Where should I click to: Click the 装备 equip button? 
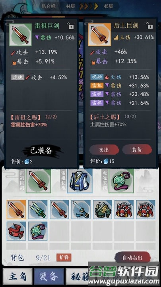[x=137, y=149]
